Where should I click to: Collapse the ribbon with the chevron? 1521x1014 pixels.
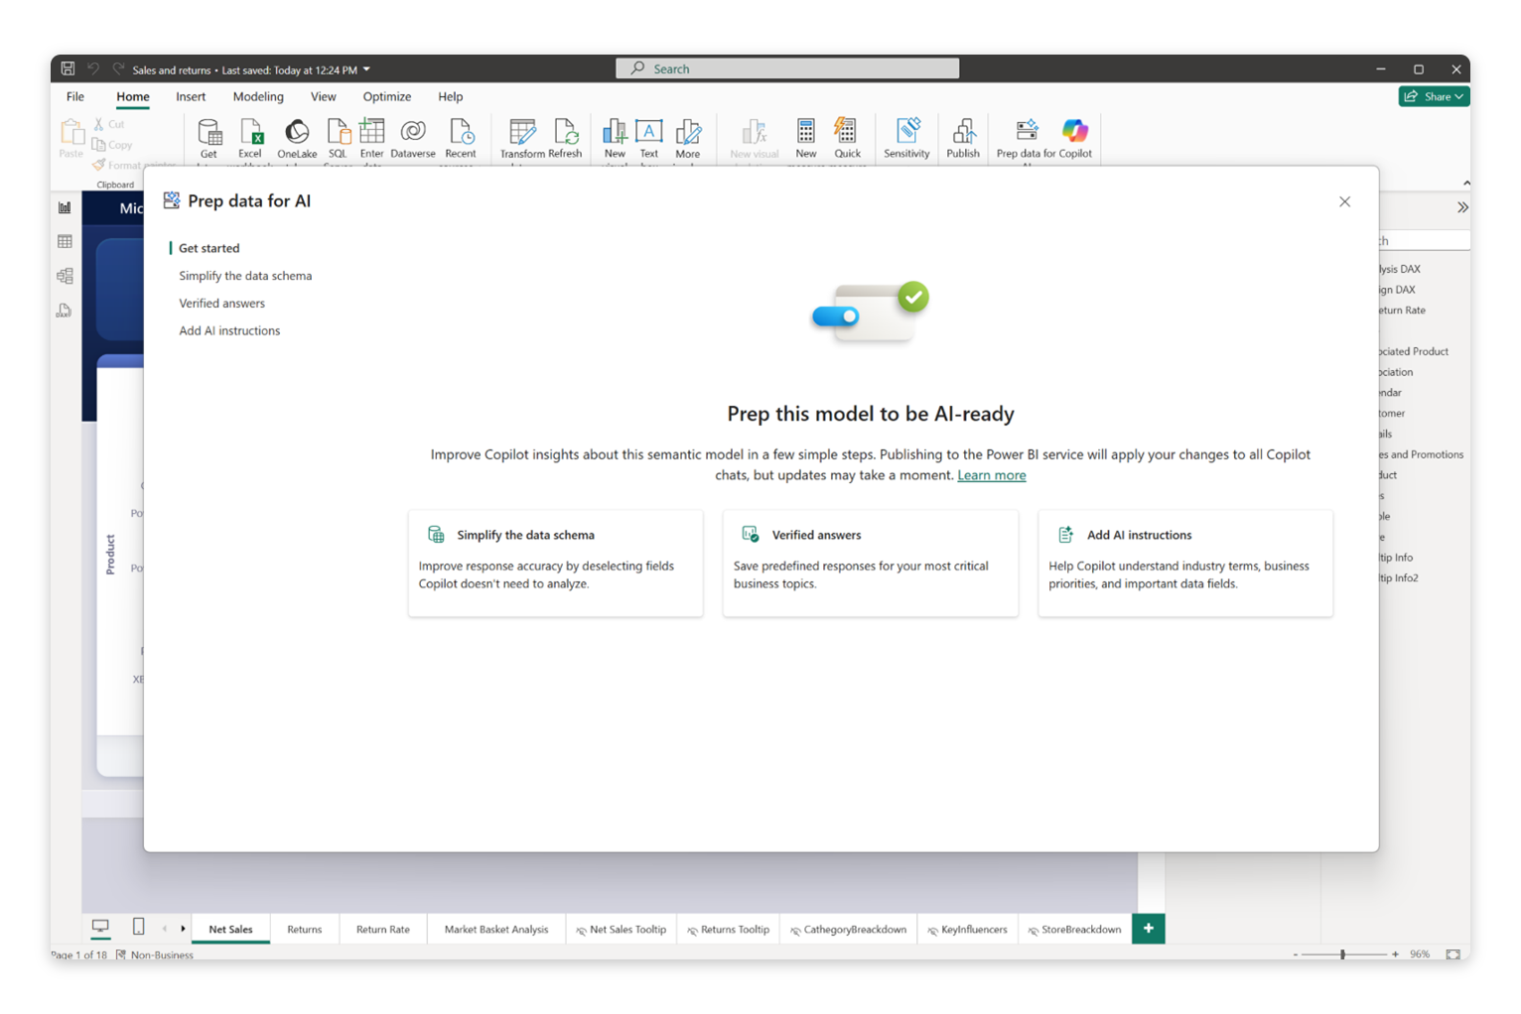click(1466, 184)
